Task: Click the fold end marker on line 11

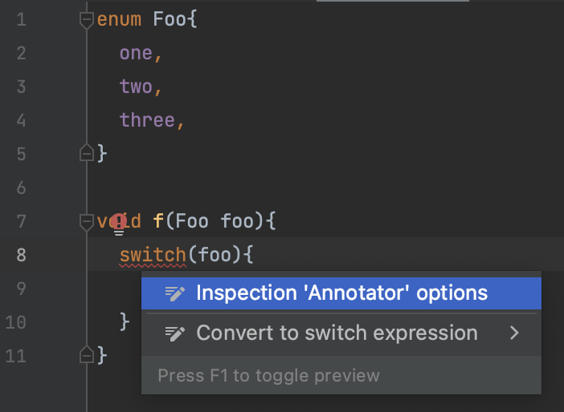Action: tap(86, 354)
